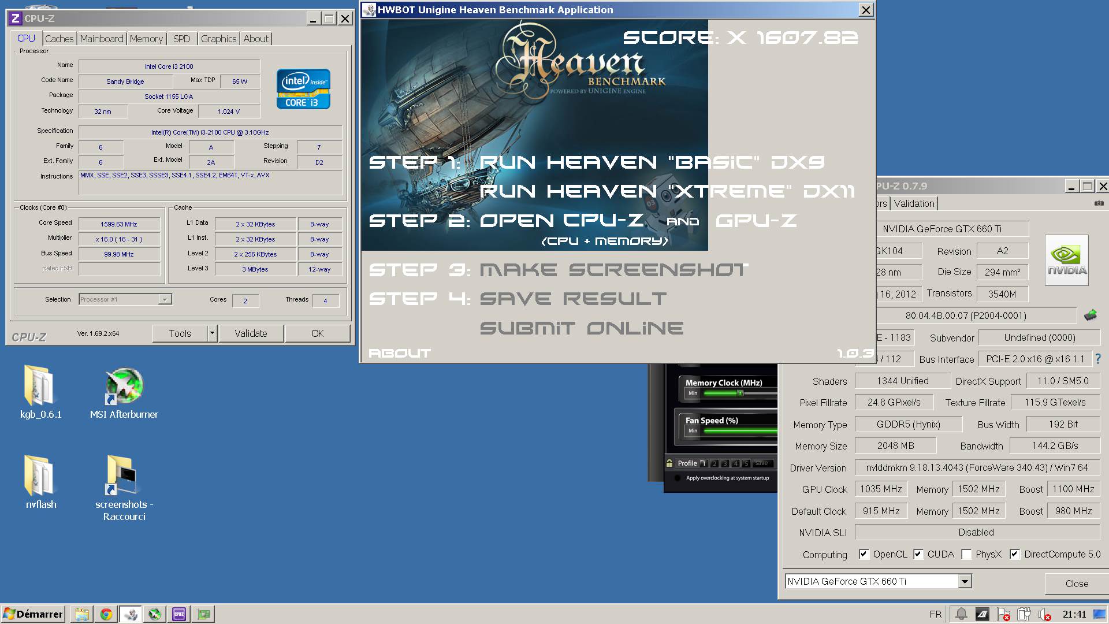Toggle the DirectCompute 5.0 checkbox
This screenshot has width=1109, height=624.
click(x=1014, y=554)
